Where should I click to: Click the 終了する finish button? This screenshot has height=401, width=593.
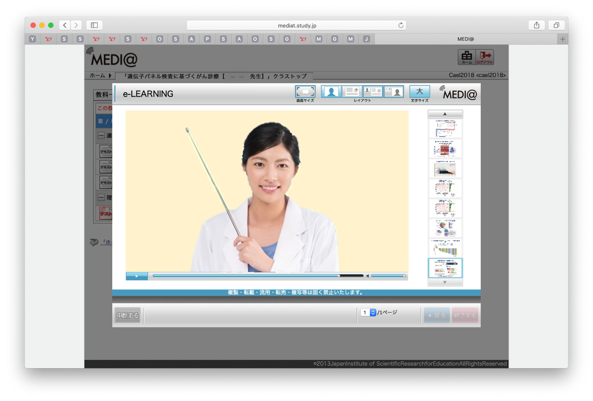465,315
